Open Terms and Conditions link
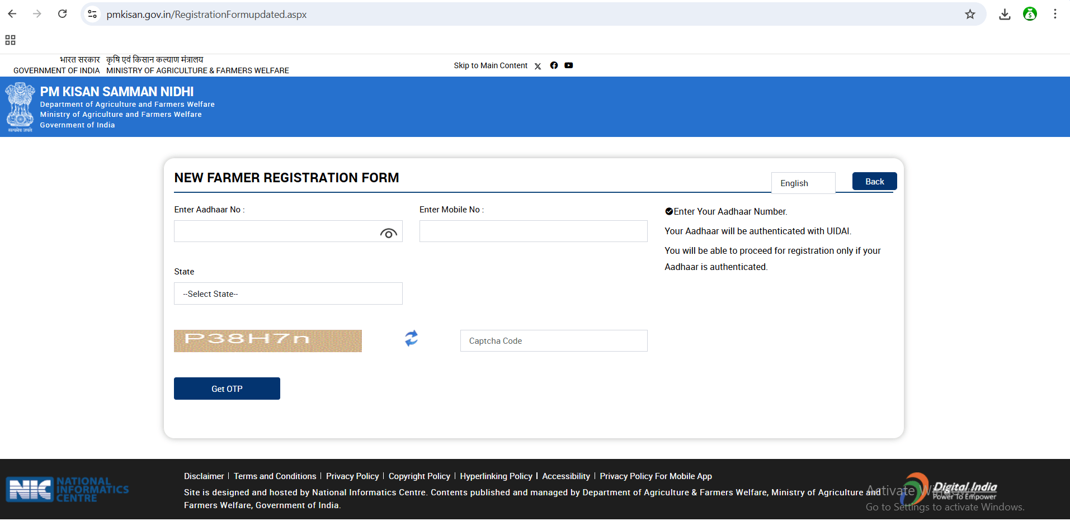 275,476
